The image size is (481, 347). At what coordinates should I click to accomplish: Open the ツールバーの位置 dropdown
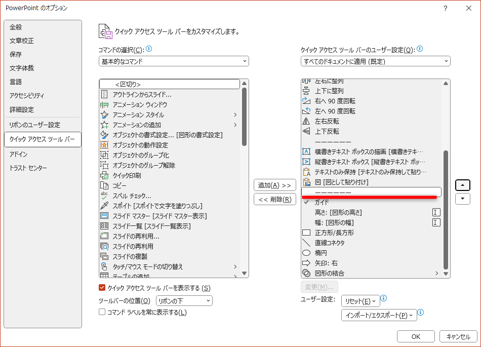click(x=184, y=300)
